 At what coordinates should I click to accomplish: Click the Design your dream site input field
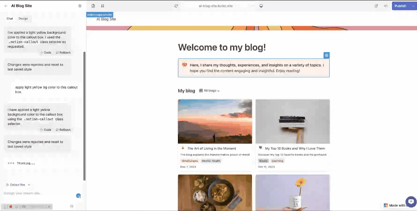click(35, 193)
